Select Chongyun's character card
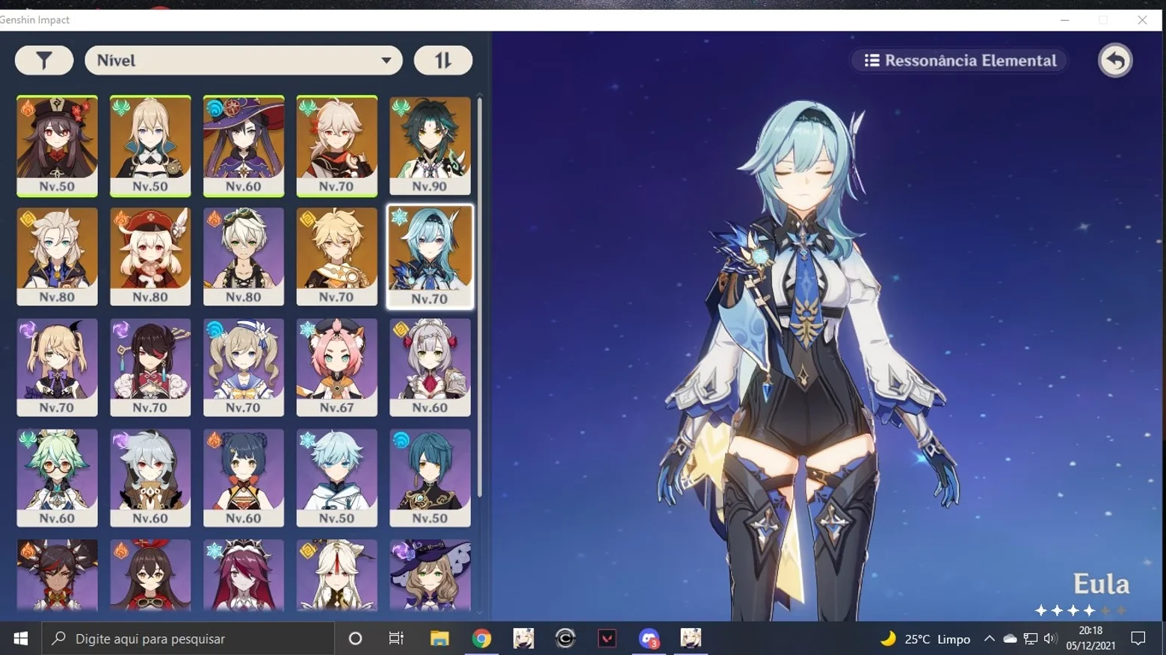This screenshot has width=1166, height=655. coord(337,478)
